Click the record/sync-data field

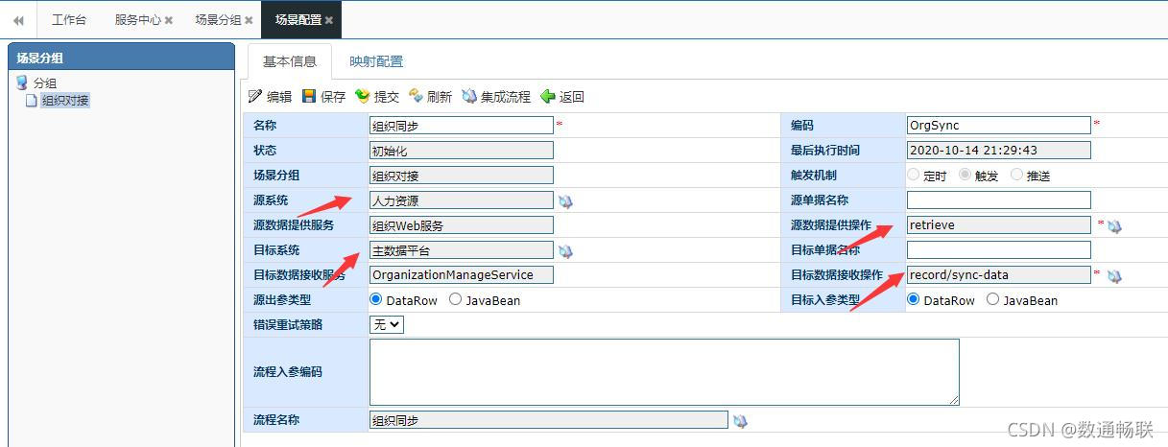pos(998,275)
